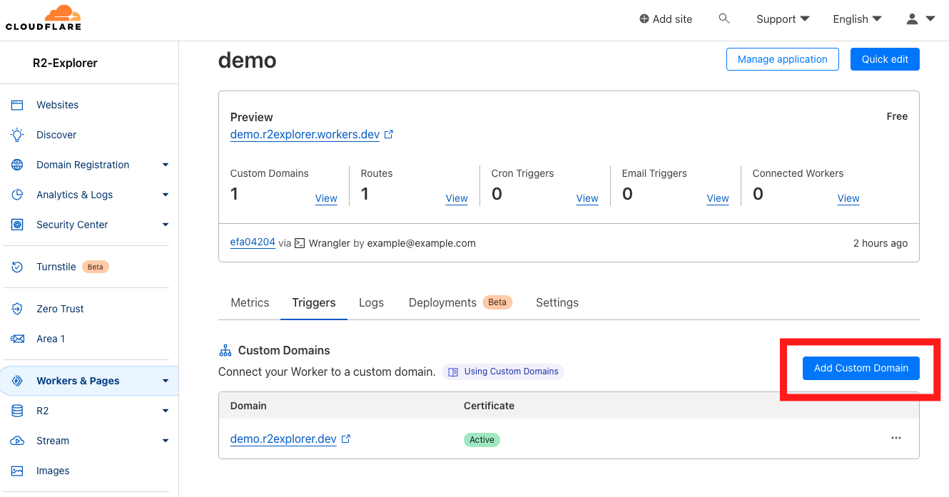Viewport: 949px width, 497px height.
Task: Click the Cloudflare logo
Action: pos(44,19)
